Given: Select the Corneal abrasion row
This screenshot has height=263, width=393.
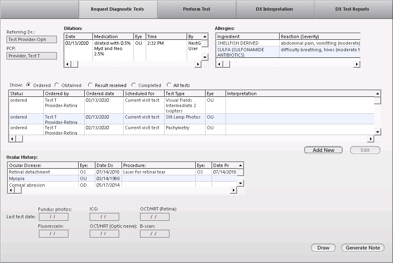Looking at the screenshot, I should pyautogui.click(x=122, y=185).
